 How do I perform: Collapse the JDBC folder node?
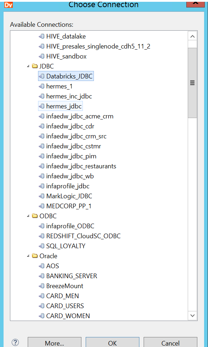[x=28, y=66]
